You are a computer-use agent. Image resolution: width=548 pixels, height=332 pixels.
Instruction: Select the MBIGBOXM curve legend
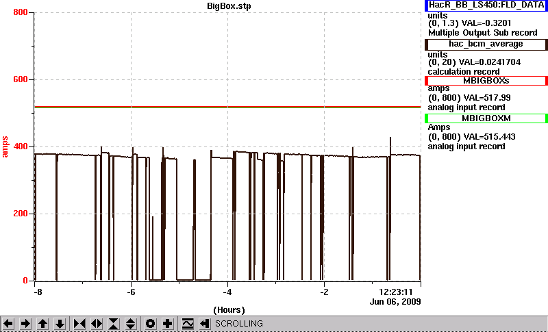[x=486, y=118]
